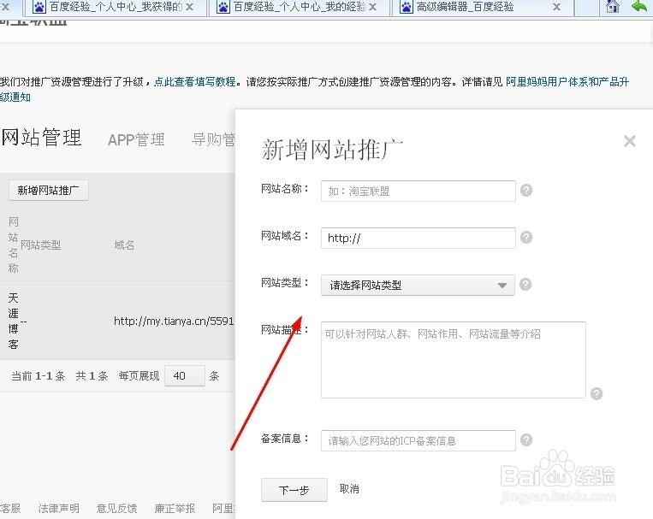The height and width of the screenshot is (519, 653).
Task: Click help icon beside 网站类型 dropdown
Action: coord(525,284)
